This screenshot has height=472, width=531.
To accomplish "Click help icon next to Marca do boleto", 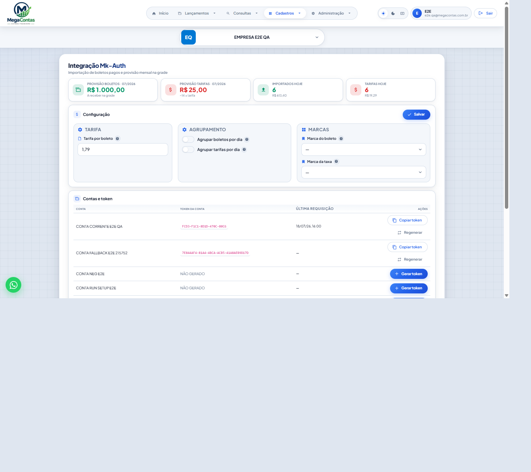I will (x=341, y=139).
